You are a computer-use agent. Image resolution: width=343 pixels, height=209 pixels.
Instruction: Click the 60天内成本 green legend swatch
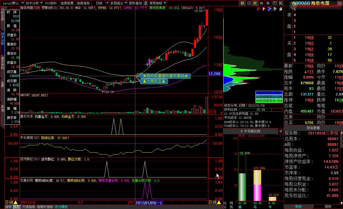[x=269, y=100]
